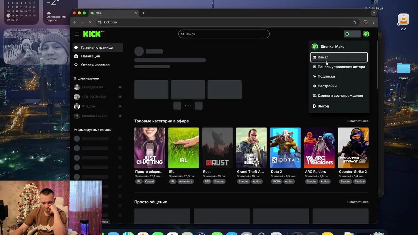Bookmark this page with star icon
This screenshot has height=235, width=418.
(355, 22)
